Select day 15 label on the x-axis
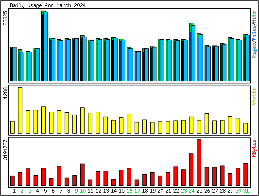The width and height of the screenshot is (259, 196). (121, 191)
